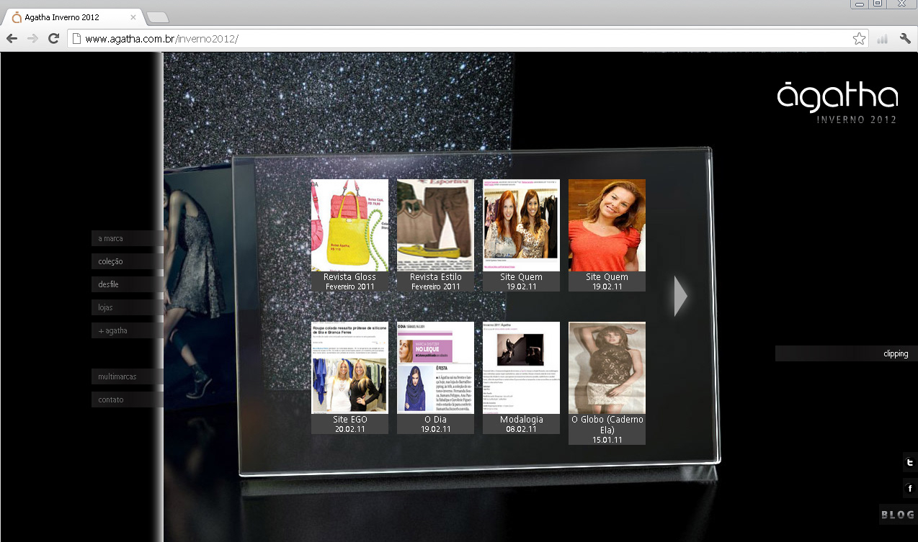Viewport: 918px width, 542px height.
Task: Click the page favicon in the tab
Action: (x=17, y=17)
